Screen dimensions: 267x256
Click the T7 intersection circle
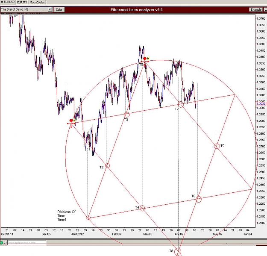[181, 104]
